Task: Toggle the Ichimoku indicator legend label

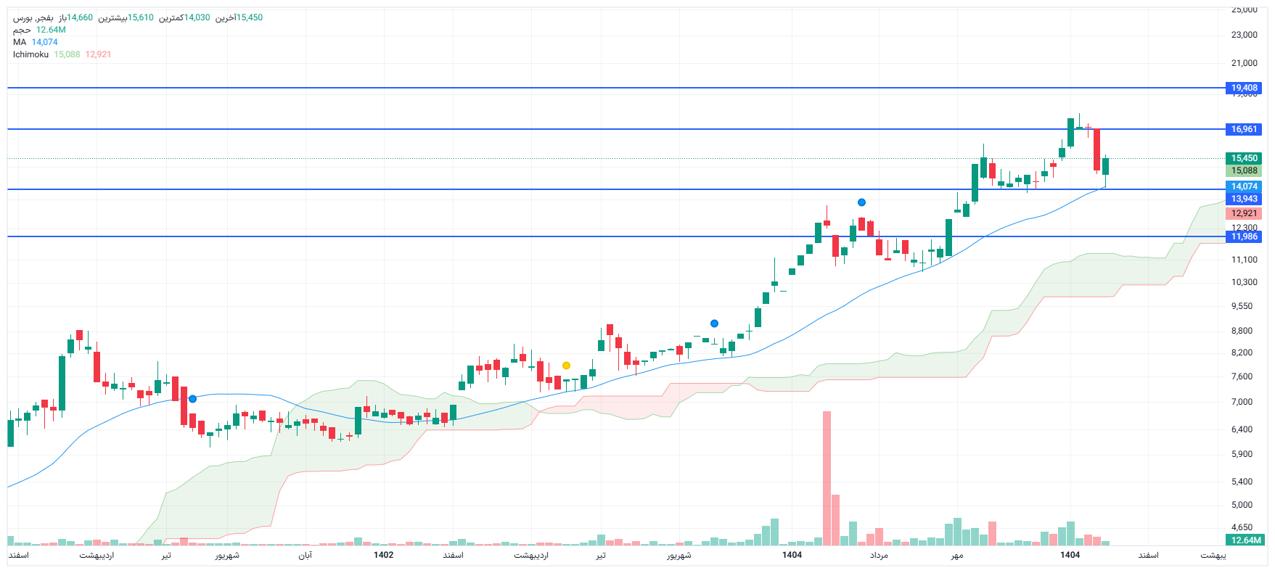Action: click(x=30, y=54)
